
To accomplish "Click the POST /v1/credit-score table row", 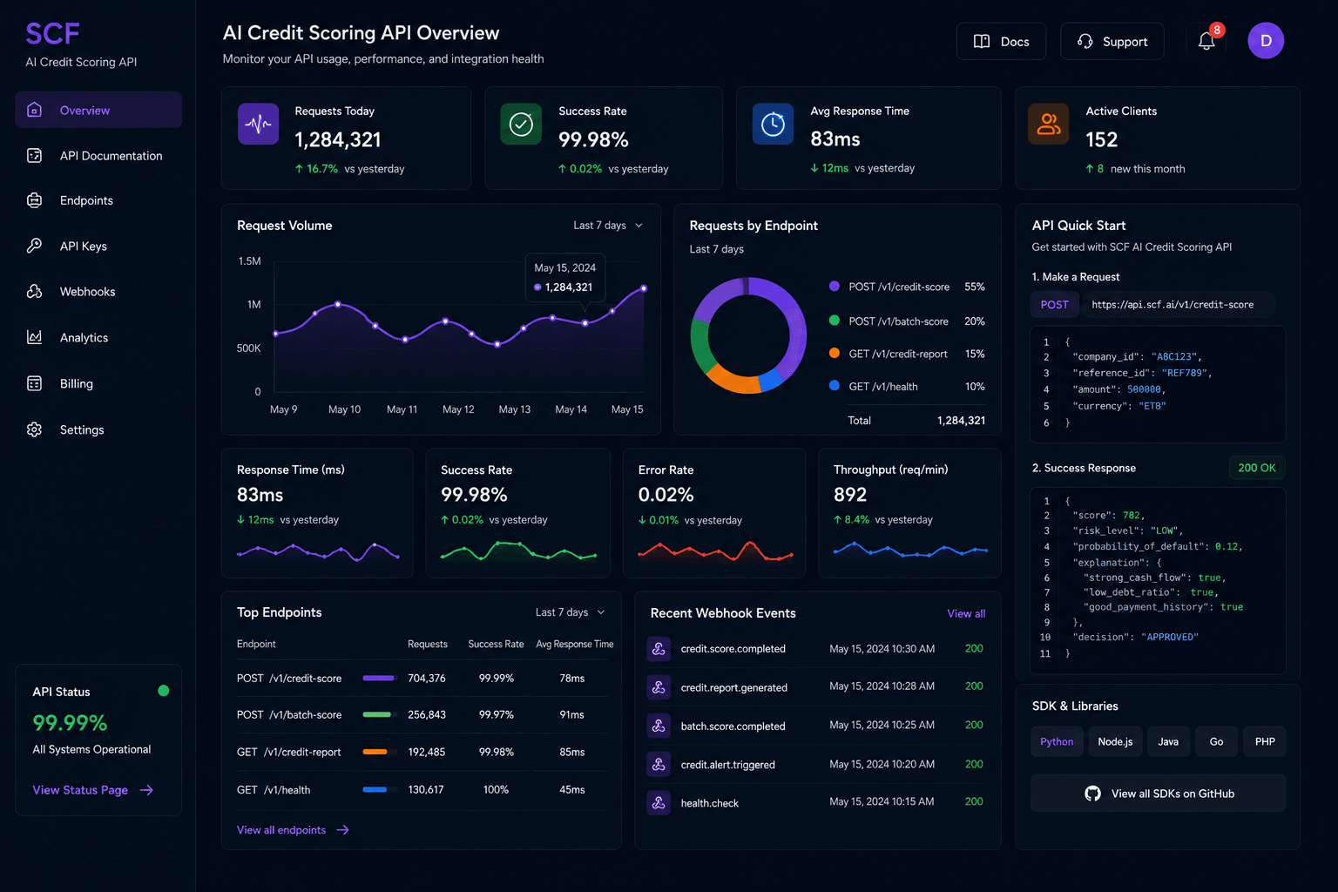I will point(422,678).
